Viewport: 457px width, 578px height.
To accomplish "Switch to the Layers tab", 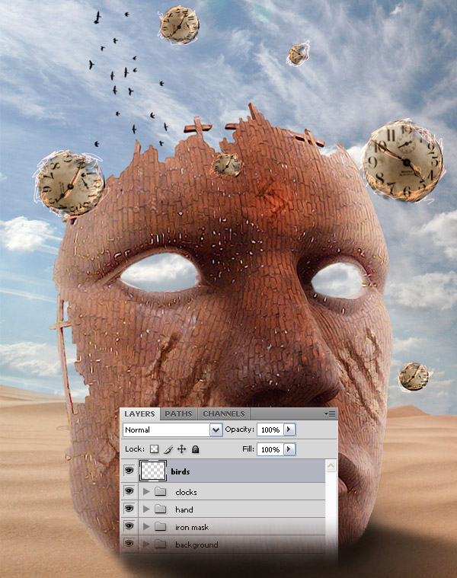I will tap(139, 414).
